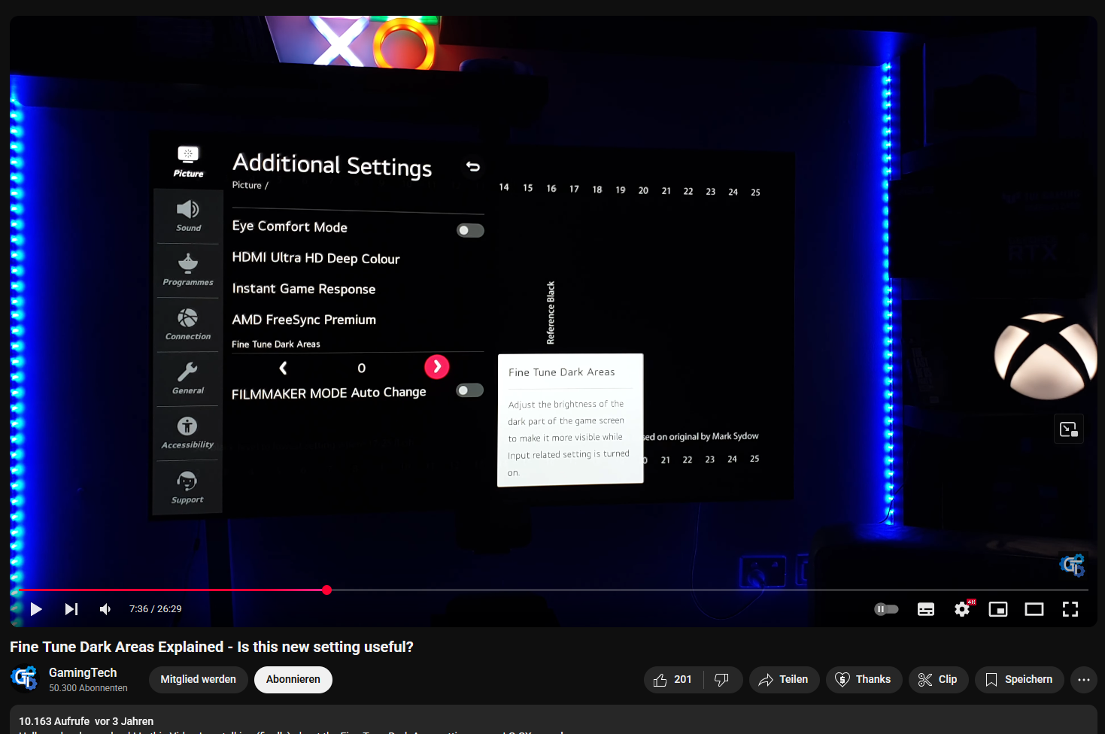1105x734 pixels.
Task: Enable subtitles with the CC icon
Action: [x=926, y=609]
